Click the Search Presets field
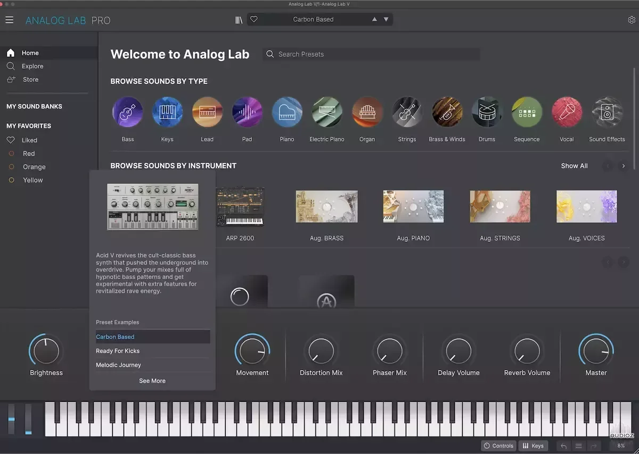The image size is (639, 454). click(x=371, y=54)
